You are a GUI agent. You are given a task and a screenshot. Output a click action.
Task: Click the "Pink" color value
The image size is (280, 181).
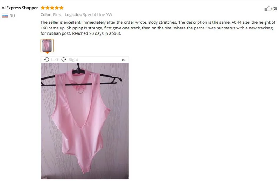click(57, 15)
